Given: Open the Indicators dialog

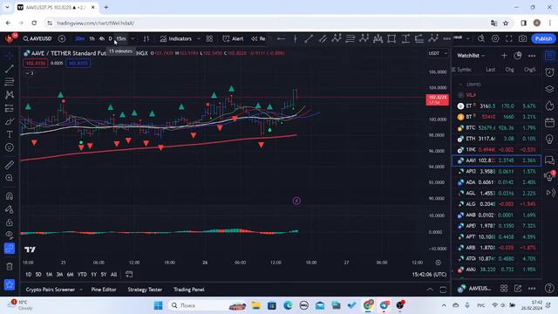Looking at the screenshot, I should [x=176, y=38].
